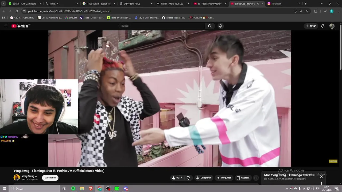Open the Chrome three-dot menu
This screenshot has width=342, height=192.
point(338,11)
